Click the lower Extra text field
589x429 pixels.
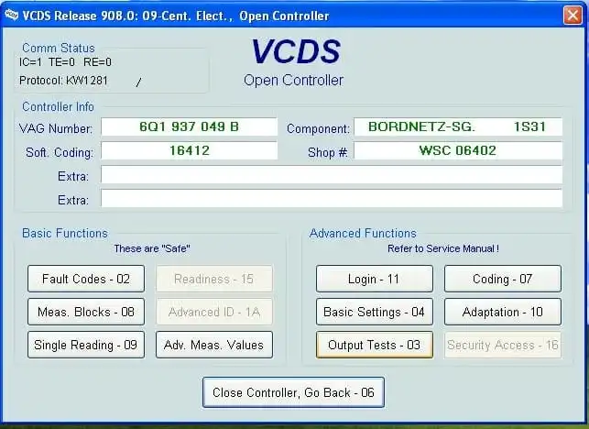click(332, 198)
